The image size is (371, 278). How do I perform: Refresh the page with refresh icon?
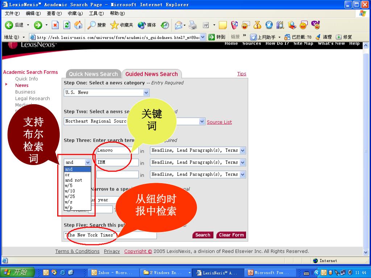tap(67, 25)
